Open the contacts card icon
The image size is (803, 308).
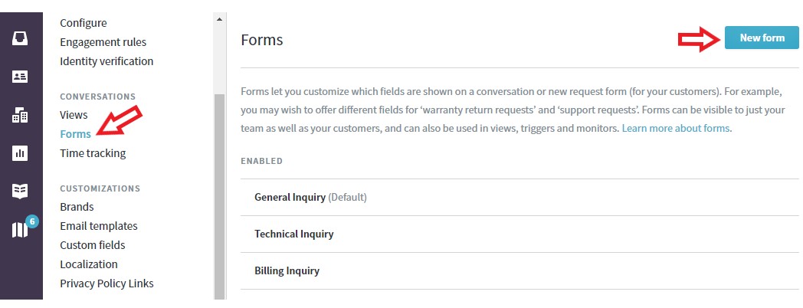[x=21, y=77]
